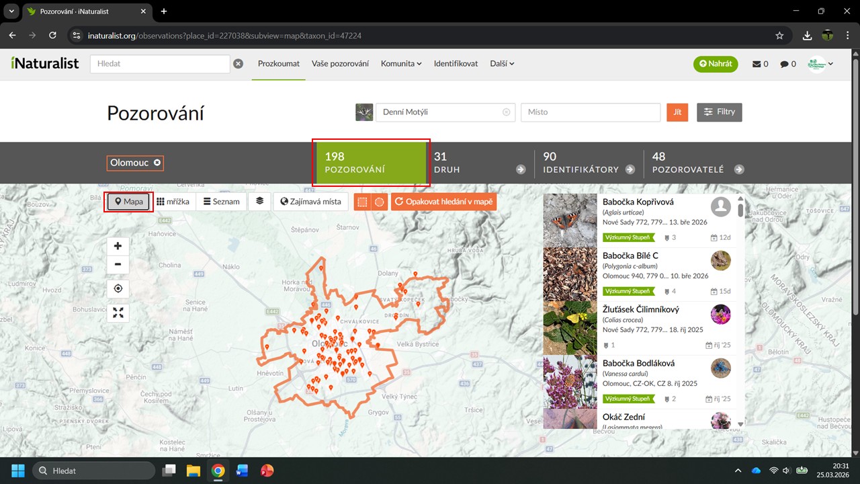860x484 pixels.
Task: Open the Identifikátory tab
Action: coord(589,163)
